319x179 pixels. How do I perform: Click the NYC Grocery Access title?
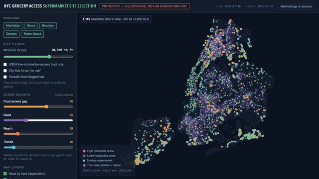(50, 6)
